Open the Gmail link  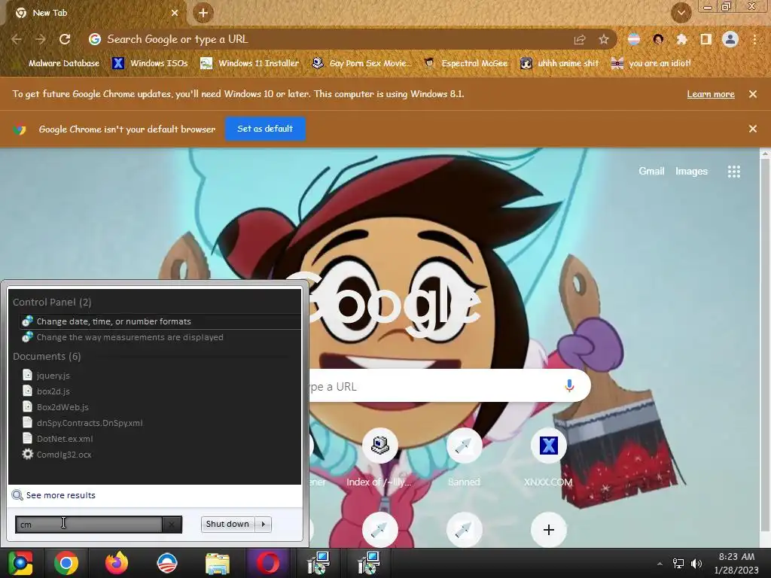coord(651,171)
